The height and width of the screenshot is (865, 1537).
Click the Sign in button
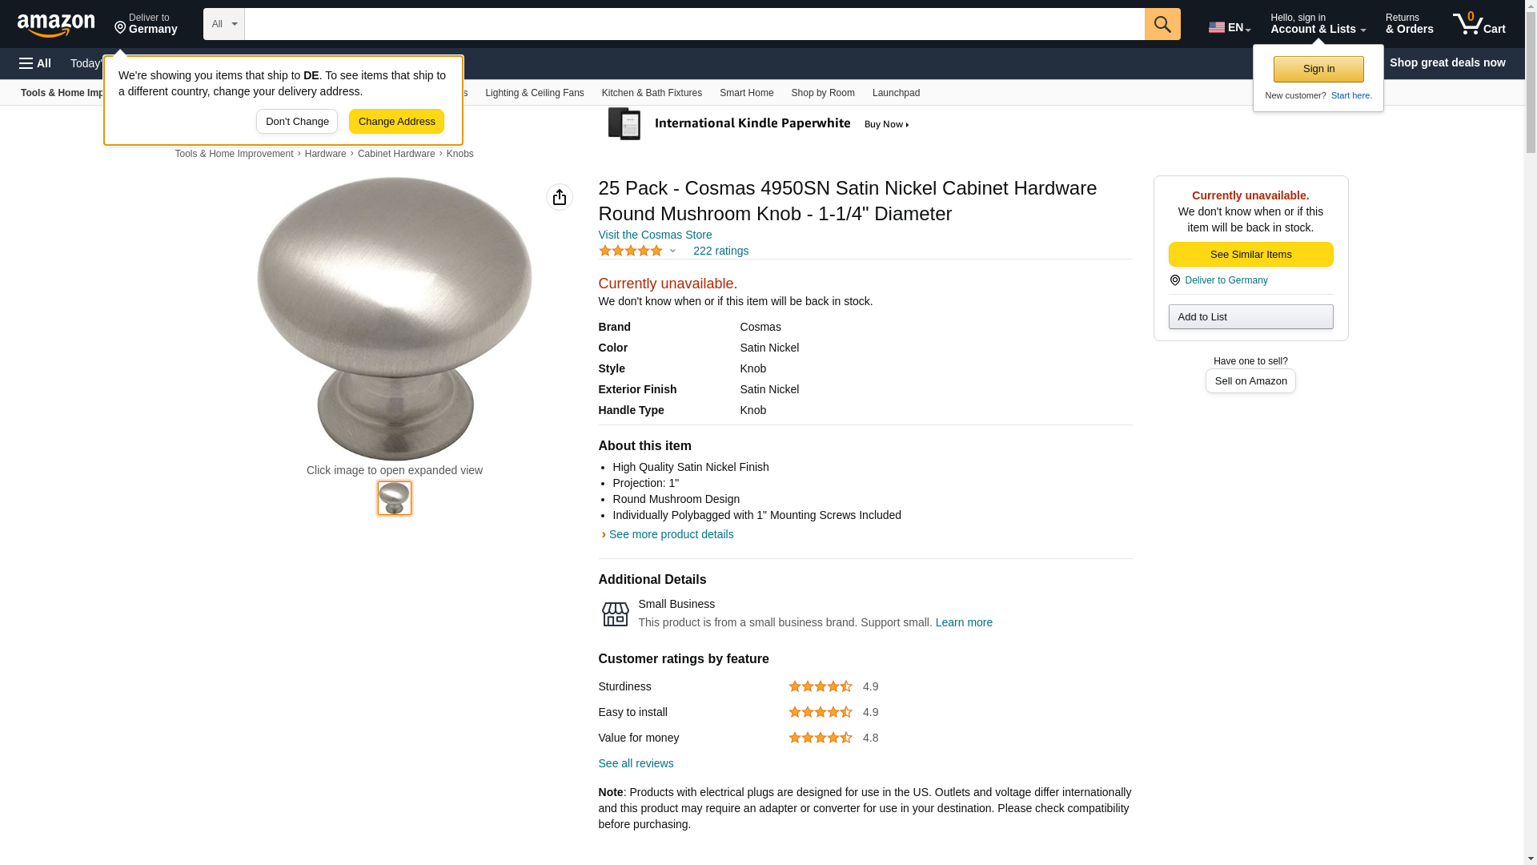tap(1318, 69)
